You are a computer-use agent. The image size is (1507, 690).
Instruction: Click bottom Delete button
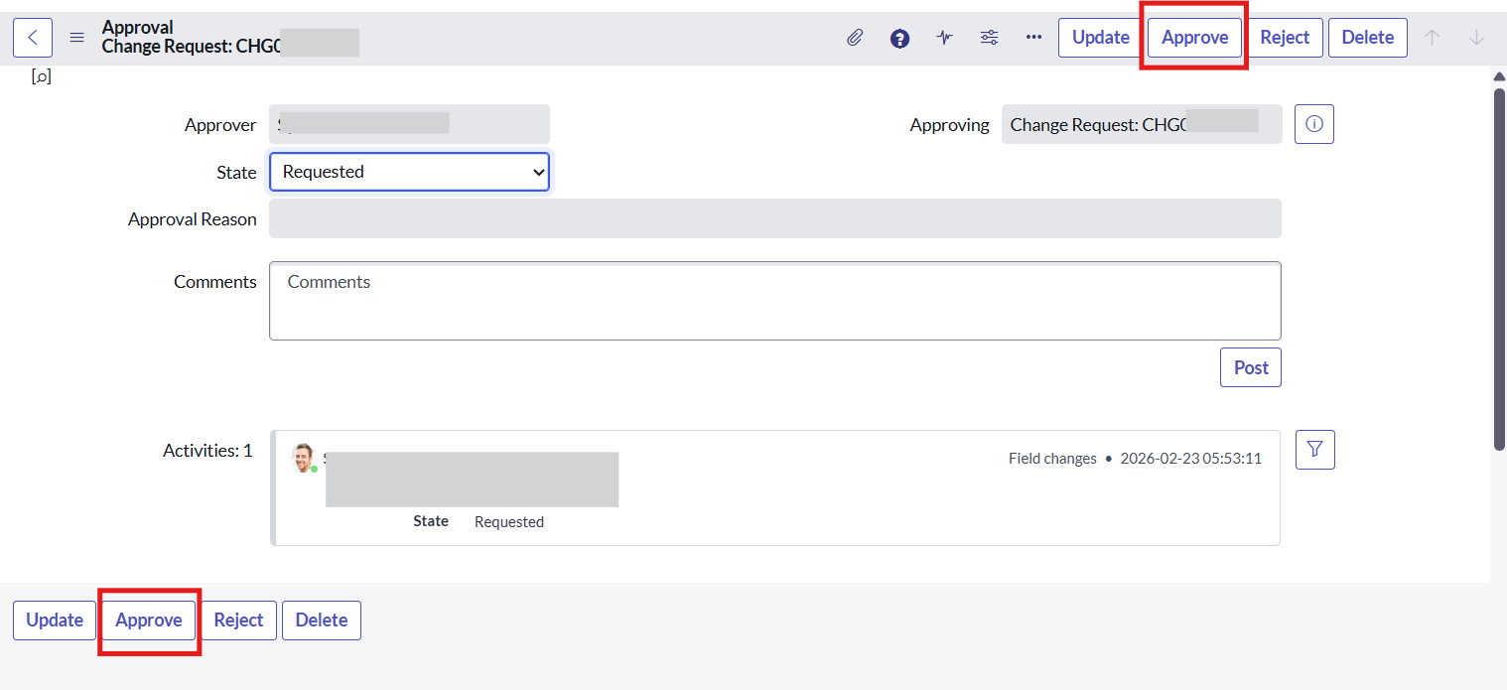pyautogui.click(x=322, y=621)
